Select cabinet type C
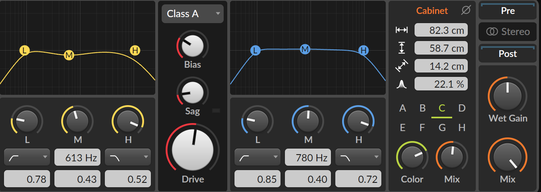541x192 pixels. coord(442,108)
